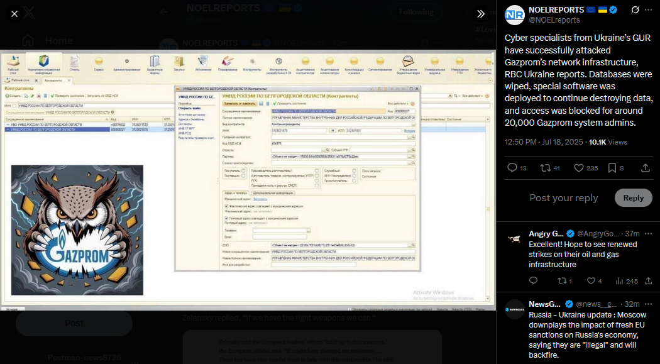Screen dimensions: 660x364
Task: Reply to the Angry G comment
Action: click(x=533, y=280)
